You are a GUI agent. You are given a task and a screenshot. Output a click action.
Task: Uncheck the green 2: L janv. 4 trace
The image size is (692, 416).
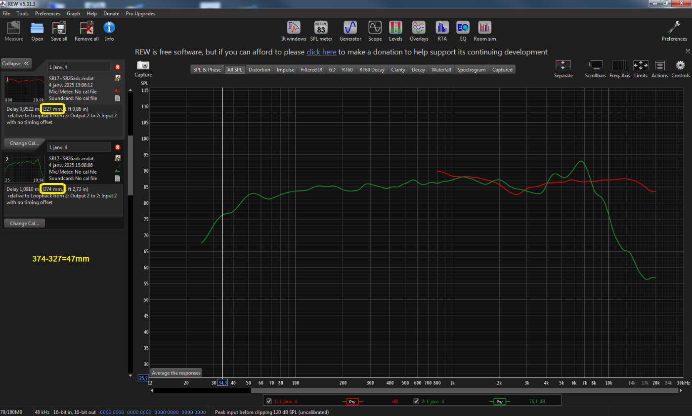click(x=416, y=401)
